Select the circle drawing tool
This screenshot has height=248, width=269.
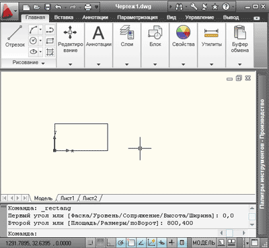pos(33,40)
